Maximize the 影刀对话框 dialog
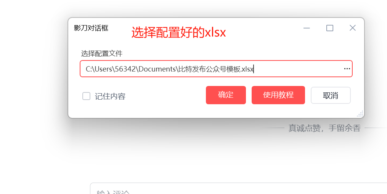 click(x=330, y=28)
